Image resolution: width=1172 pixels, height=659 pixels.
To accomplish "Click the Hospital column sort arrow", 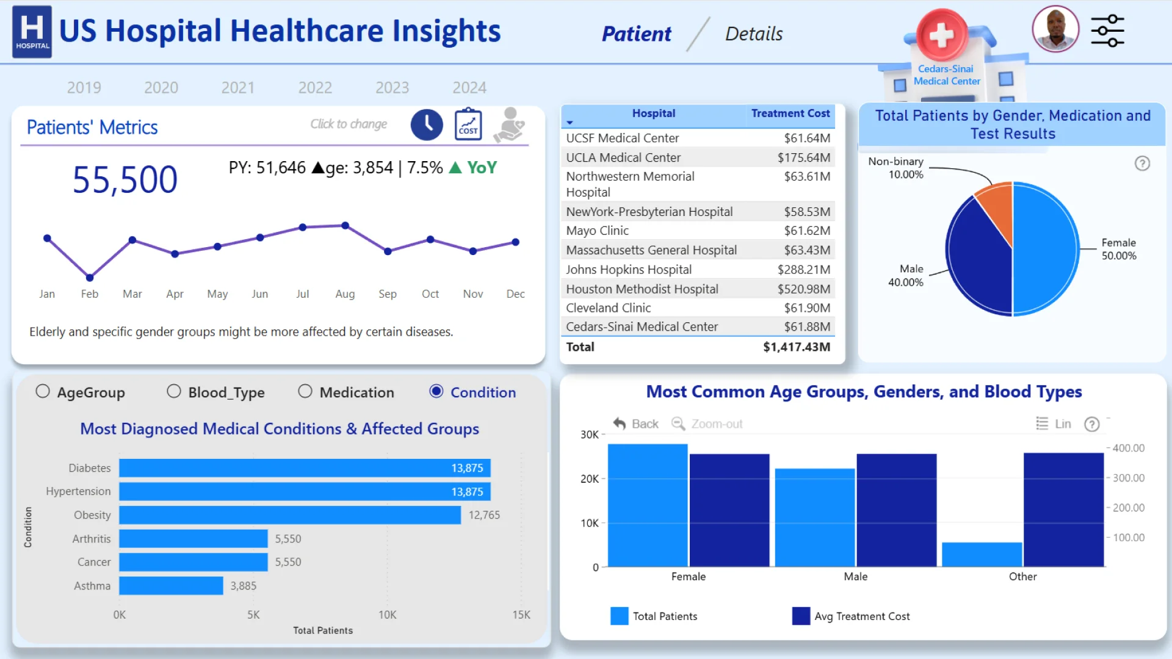I will [570, 123].
